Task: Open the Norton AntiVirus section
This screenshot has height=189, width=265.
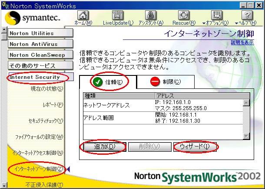Action: 40,44
